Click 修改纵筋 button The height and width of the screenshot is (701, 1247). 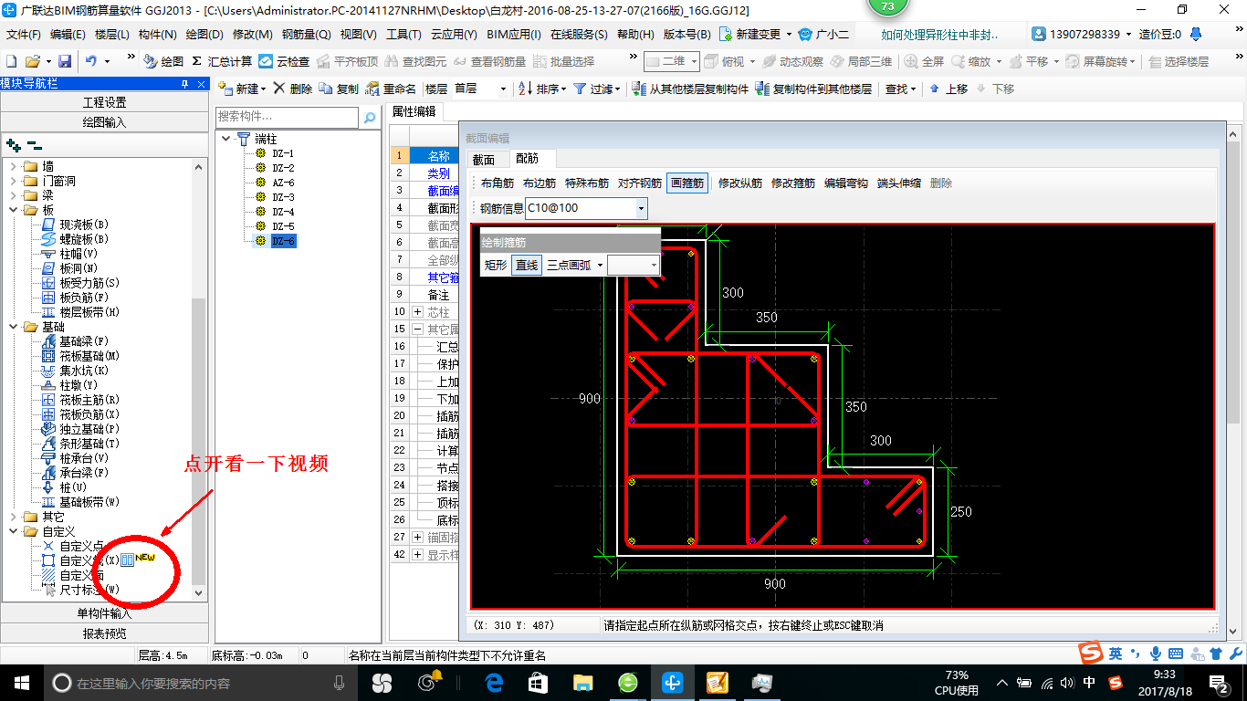click(x=739, y=183)
